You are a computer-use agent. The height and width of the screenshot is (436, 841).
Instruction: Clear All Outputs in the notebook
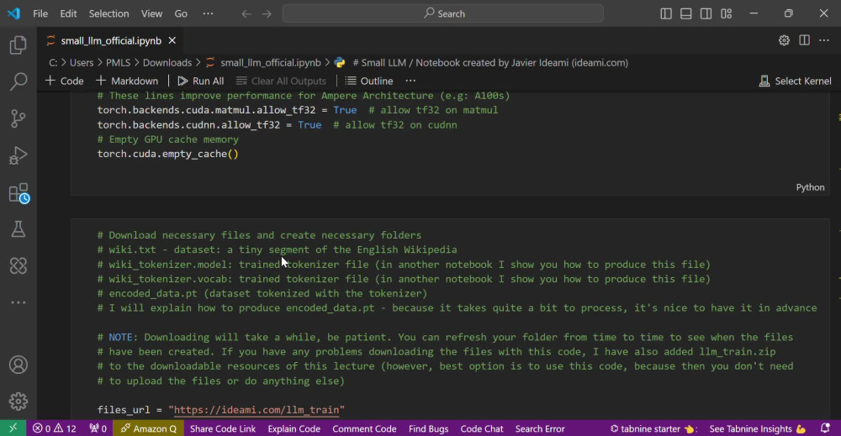(x=281, y=81)
